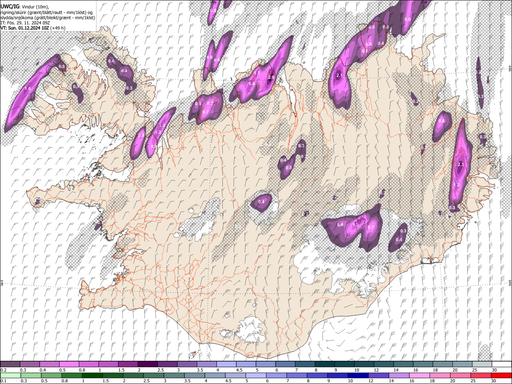Click the 66N latitude label on right edge
Image resolution: width=512 pixels, height=384 pixels.
coord(510,69)
